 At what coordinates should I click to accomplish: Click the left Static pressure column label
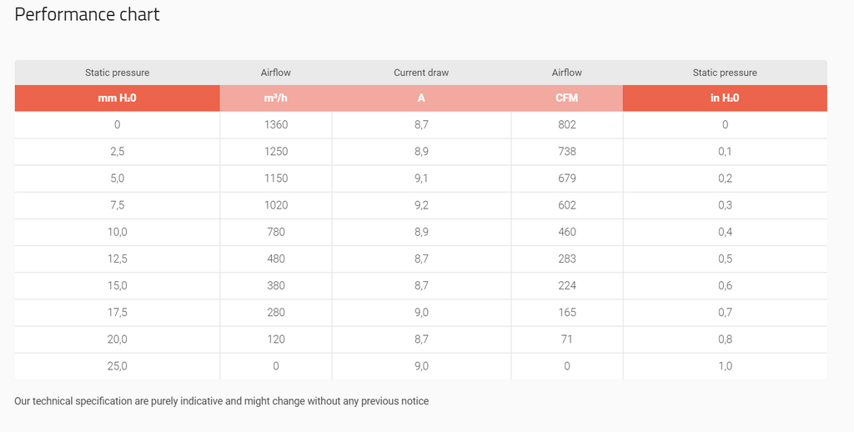point(117,73)
